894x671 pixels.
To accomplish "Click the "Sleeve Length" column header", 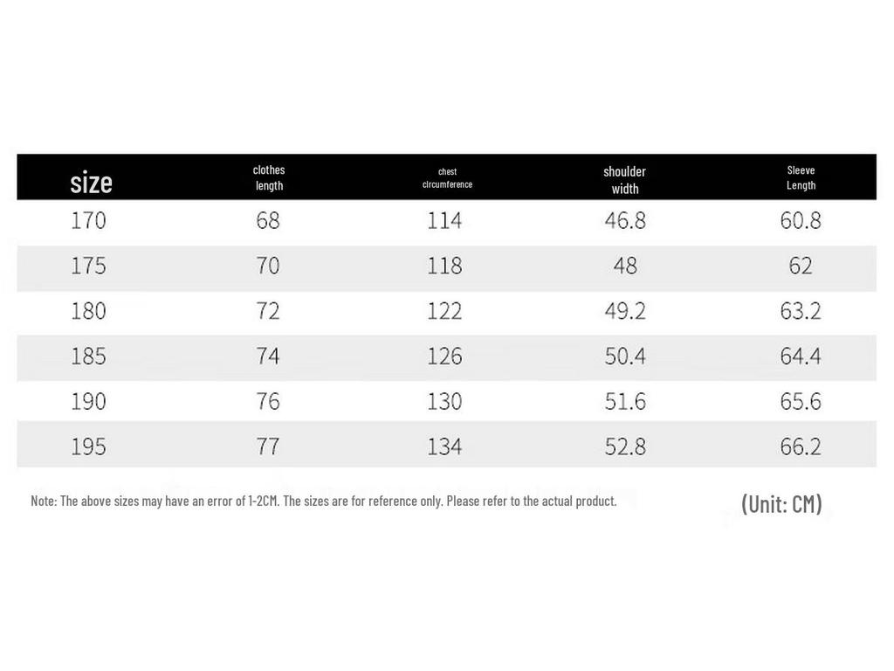I will 801,177.
